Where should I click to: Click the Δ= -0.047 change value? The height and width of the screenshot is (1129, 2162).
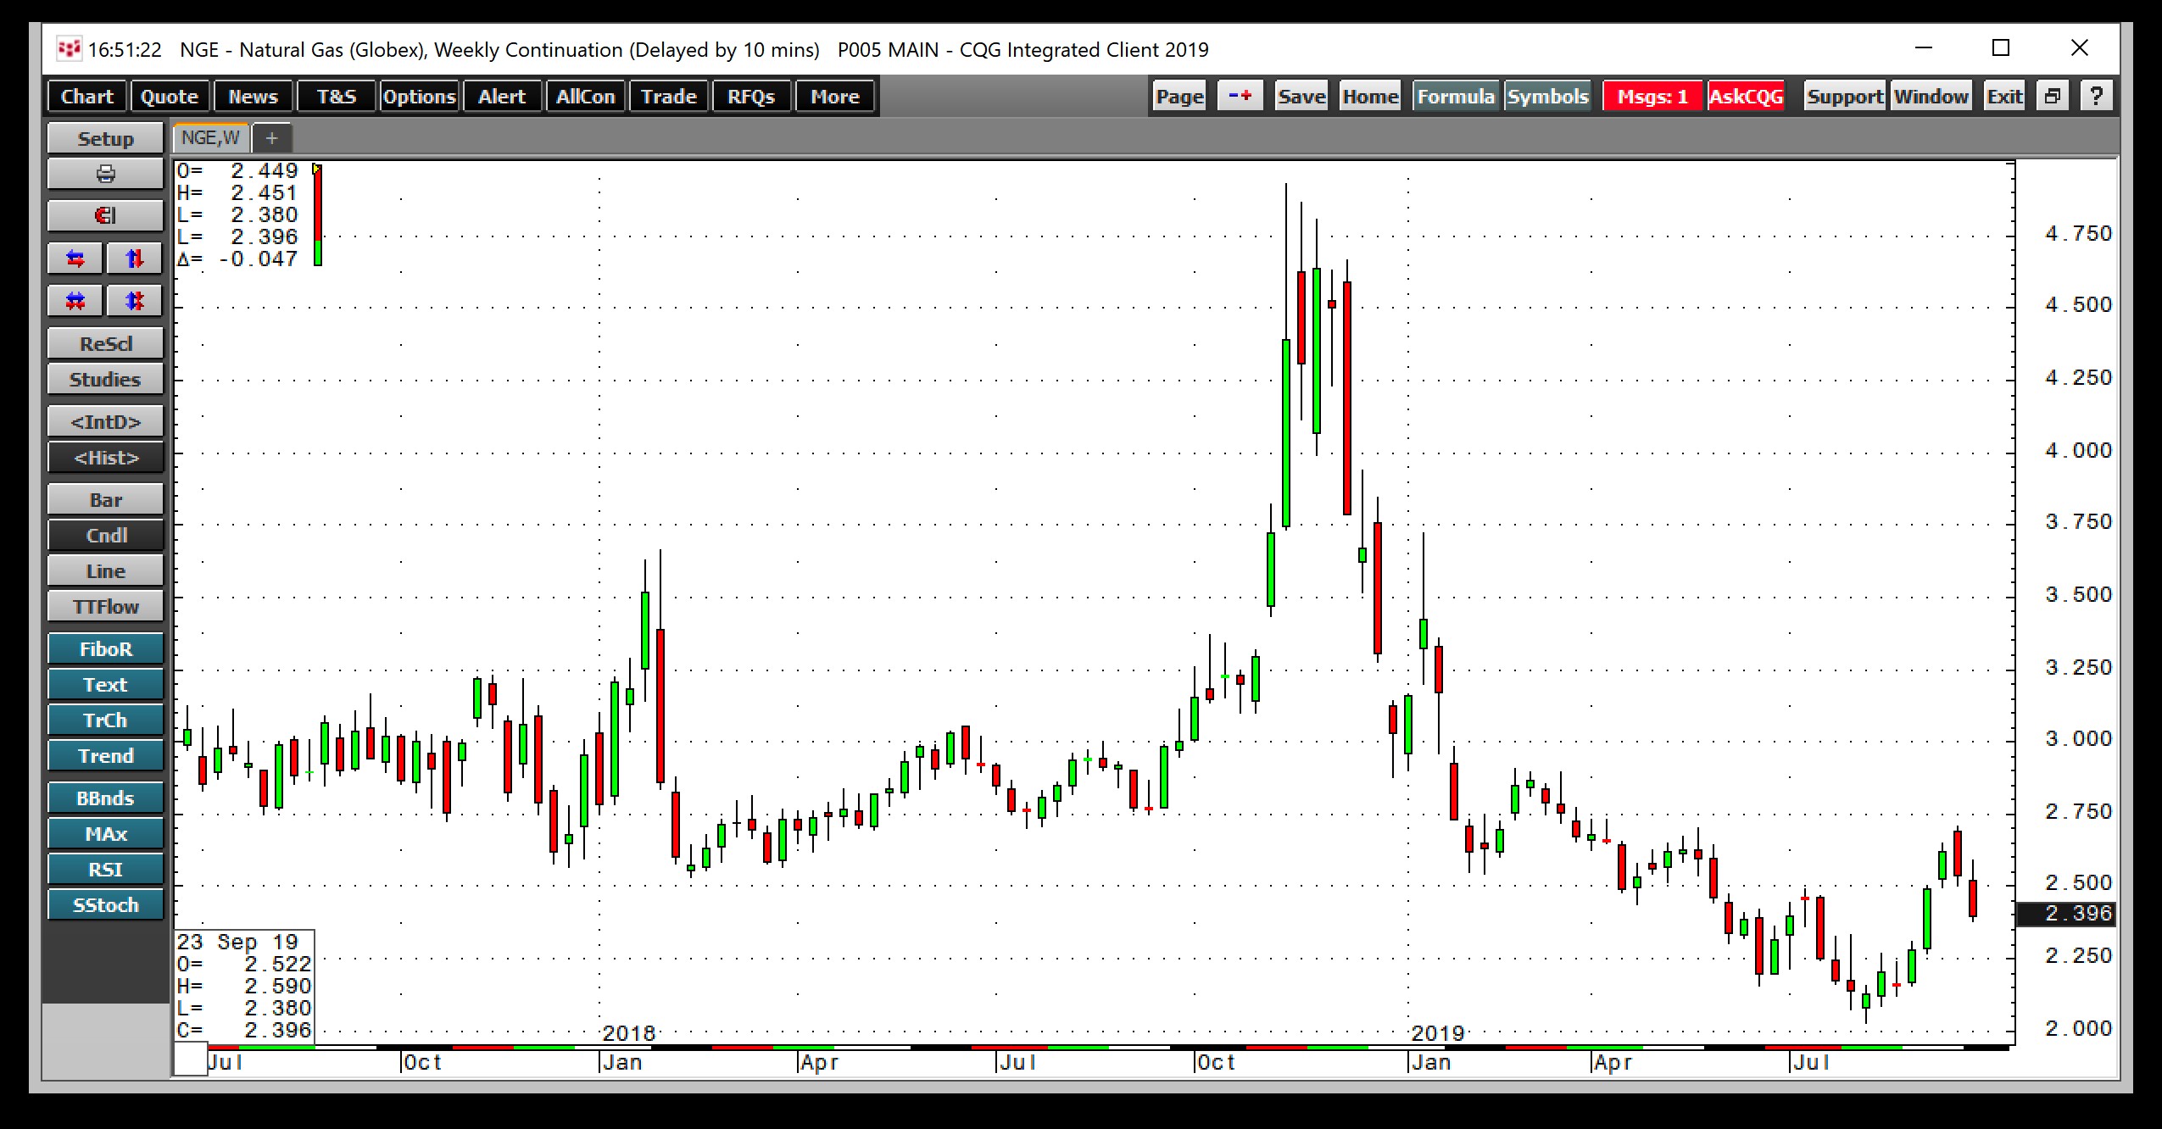[237, 259]
